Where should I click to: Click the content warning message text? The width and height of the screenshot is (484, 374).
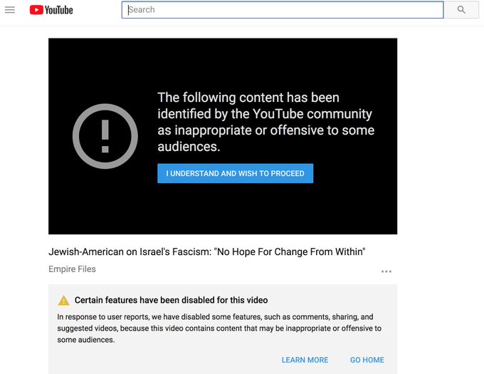(x=265, y=122)
